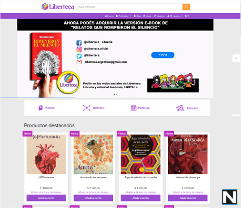The image size is (241, 208).
Task: Open Algo alrededor de tu cuello cover
Action: tap(141, 154)
